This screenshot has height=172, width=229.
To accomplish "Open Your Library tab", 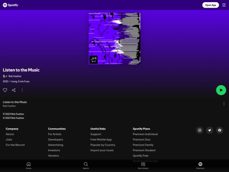I will 143,166.
